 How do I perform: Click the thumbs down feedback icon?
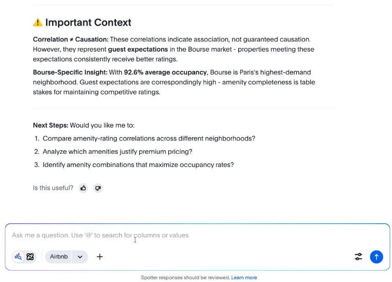pyautogui.click(x=98, y=188)
